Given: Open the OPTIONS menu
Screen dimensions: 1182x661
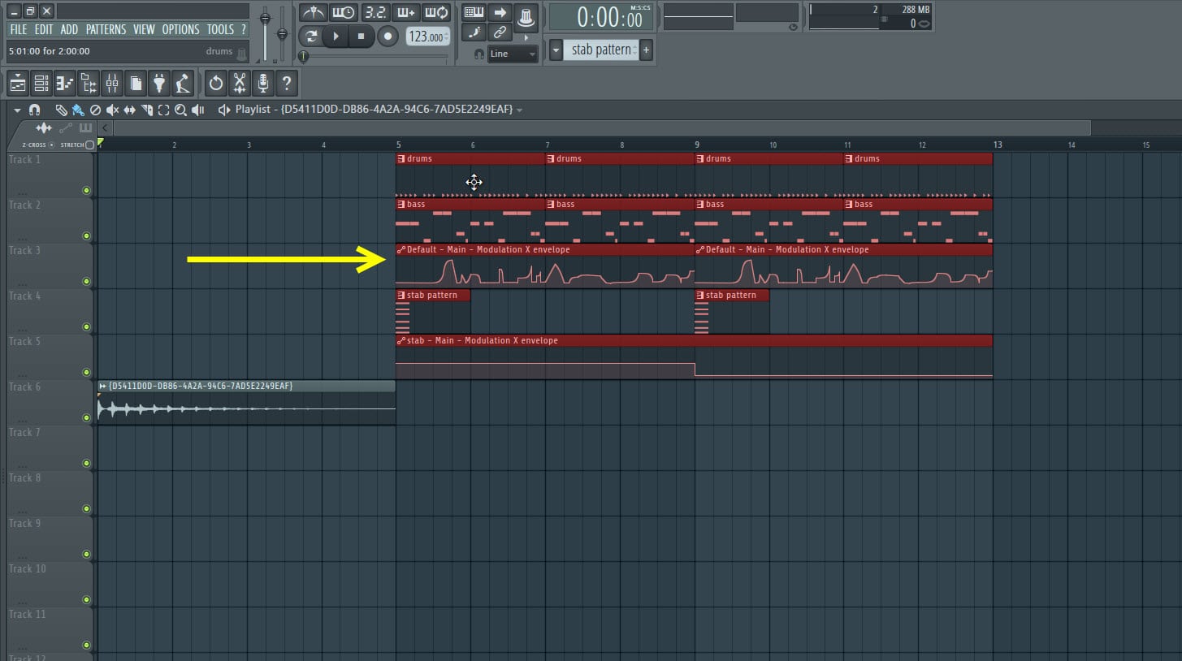Looking at the screenshot, I should click(x=180, y=29).
